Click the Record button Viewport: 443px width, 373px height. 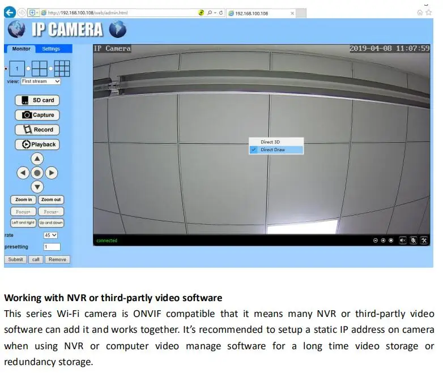point(37,130)
